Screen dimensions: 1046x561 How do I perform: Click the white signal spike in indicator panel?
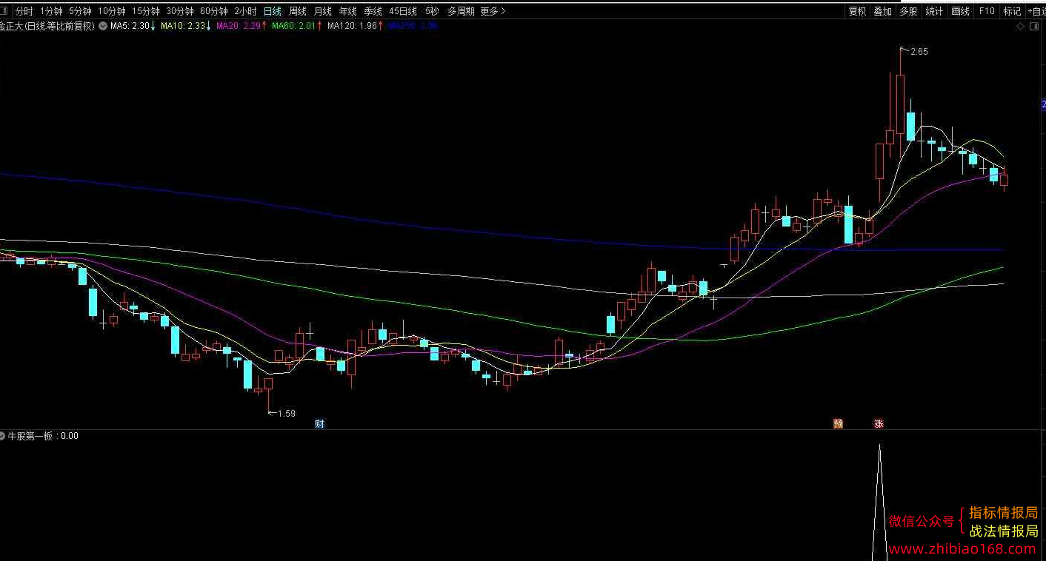879,503
